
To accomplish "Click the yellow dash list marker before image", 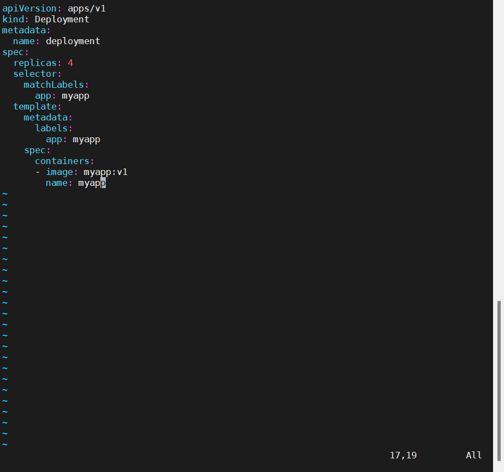I will 38,172.
